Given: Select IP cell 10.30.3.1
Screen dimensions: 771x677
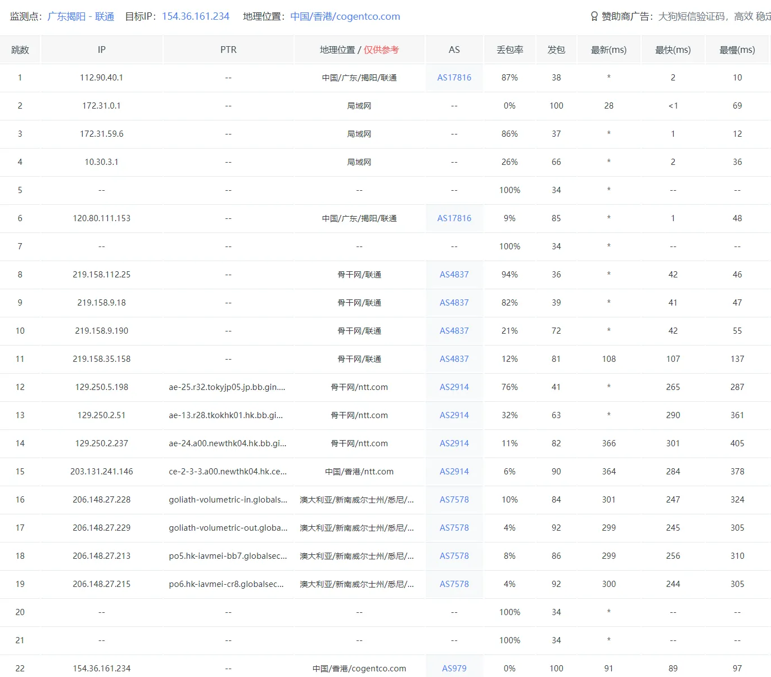Looking at the screenshot, I should pos(102,162).
